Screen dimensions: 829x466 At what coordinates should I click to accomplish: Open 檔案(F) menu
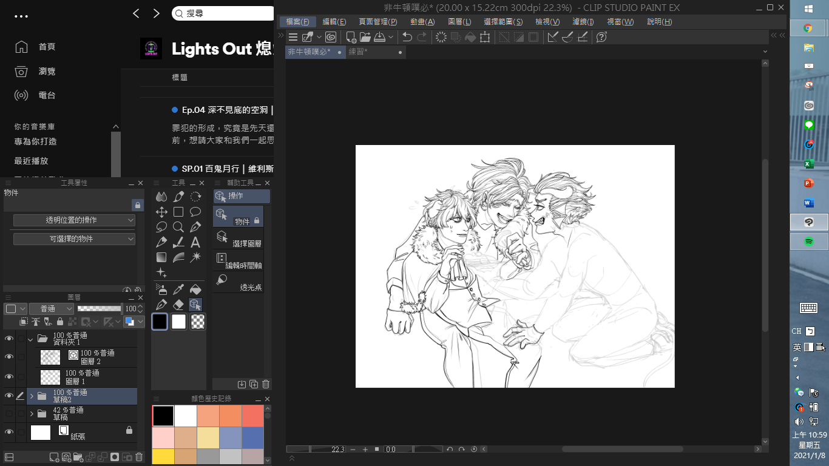tap(297, 22)
